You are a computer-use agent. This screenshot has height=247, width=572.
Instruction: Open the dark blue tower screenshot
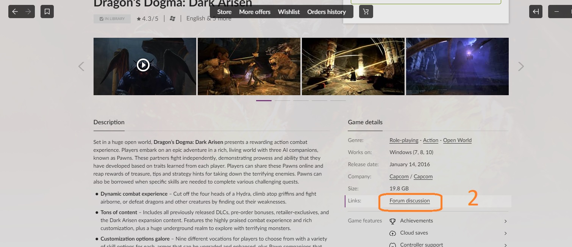pos(457,66)
